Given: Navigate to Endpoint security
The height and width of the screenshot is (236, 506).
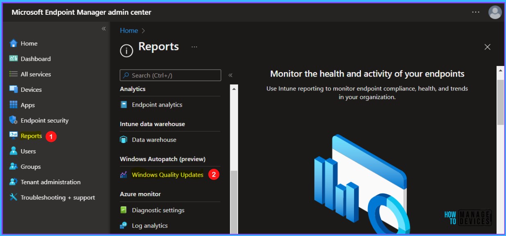Looking at the screenshot, I should tap(44, 120).
